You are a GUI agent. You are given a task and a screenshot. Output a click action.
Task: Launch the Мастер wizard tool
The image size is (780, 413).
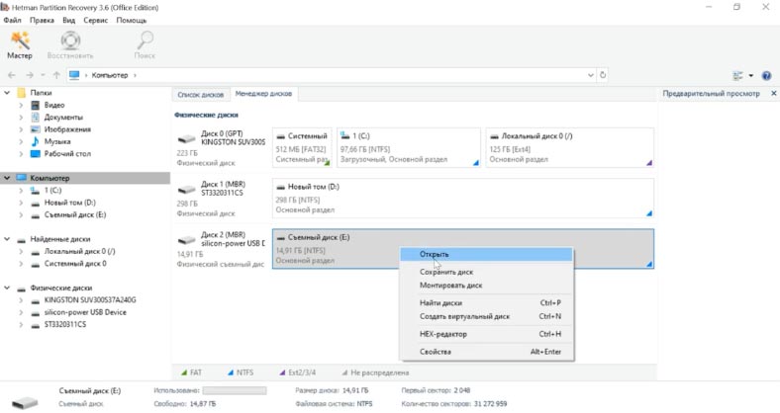(x=20, y=45)
